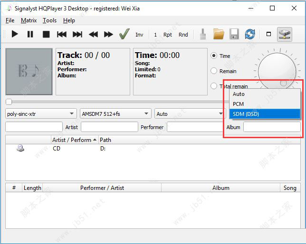This screenshot has height=244, width=306.
Task: Select the Remain radio button
Action: 214,71
